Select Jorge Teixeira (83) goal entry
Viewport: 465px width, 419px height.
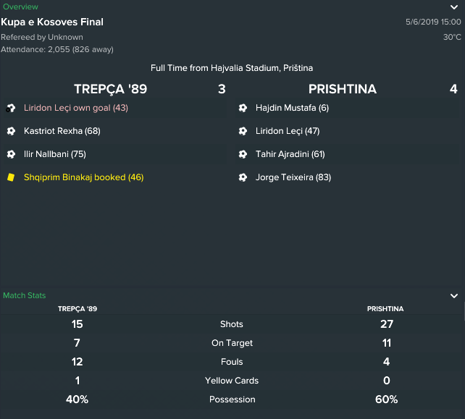click(x=293, y=177)
